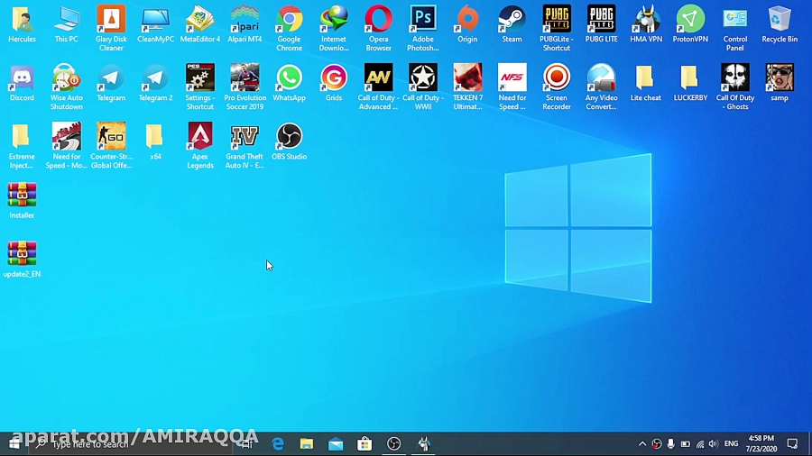Click Call of Duty WWII icon
The width and height of the screenshot is (812, 456).
point(423,87)
